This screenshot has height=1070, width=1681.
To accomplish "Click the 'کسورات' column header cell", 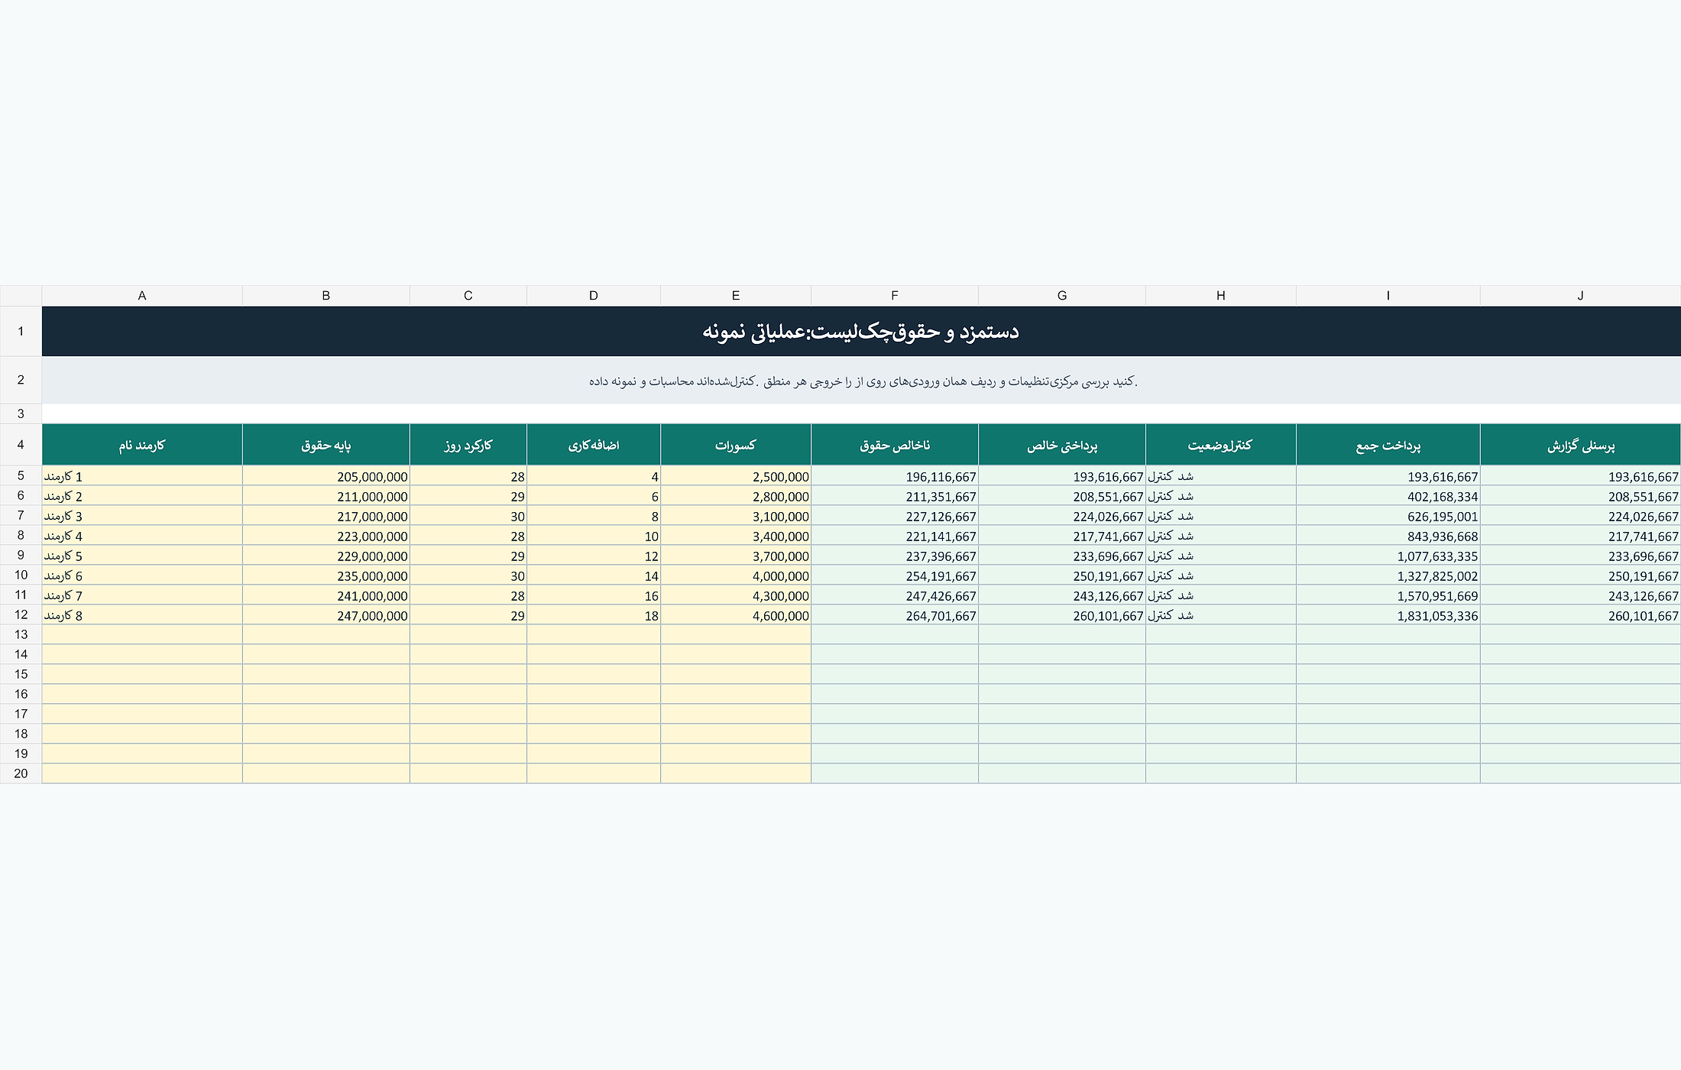I will [736, 445].
